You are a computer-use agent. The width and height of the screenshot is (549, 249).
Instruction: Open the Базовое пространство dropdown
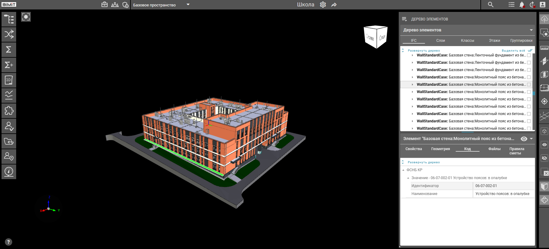click(188, 5)
